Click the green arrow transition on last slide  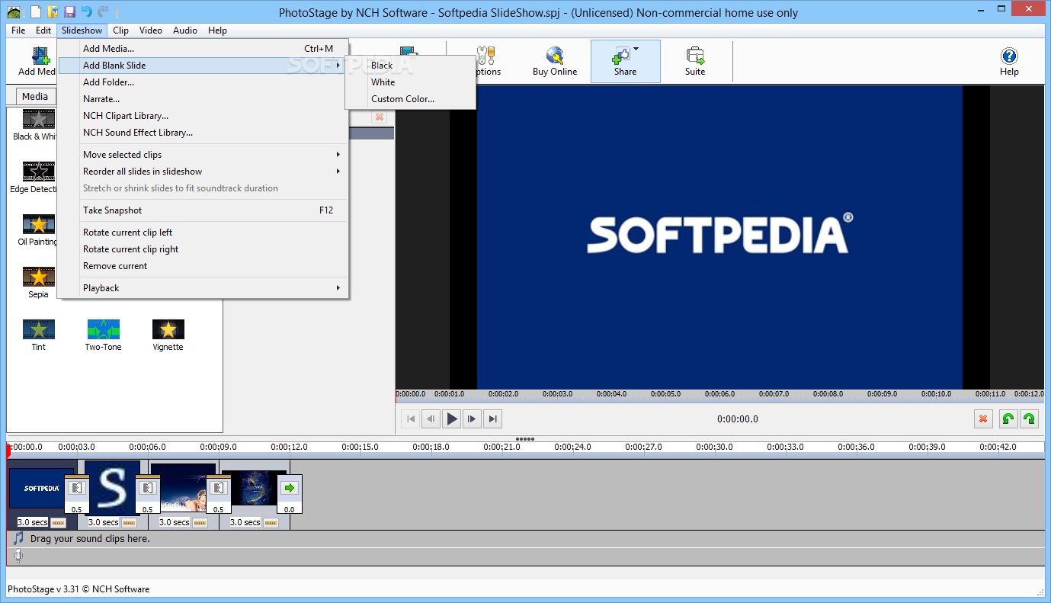tap(289, 488)
